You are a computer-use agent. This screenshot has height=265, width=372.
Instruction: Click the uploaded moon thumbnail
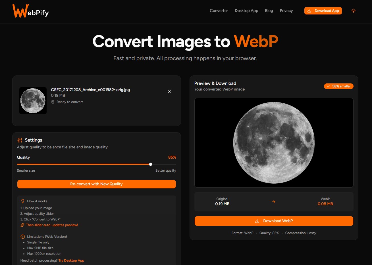[x=33, y=101]
